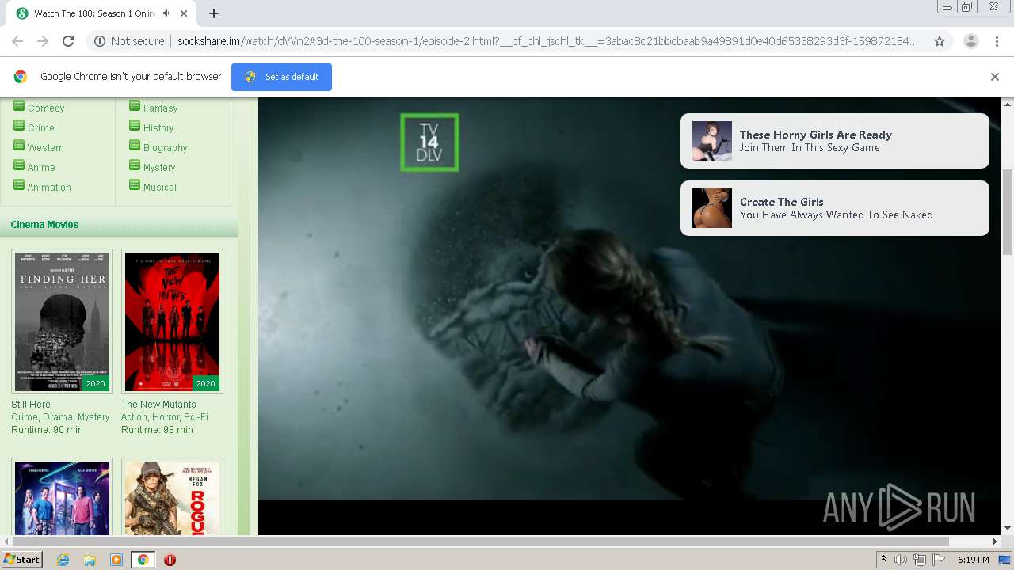
Task: Launch Internet Explorer from the taskbar
Action: click(x=63, y=560)
